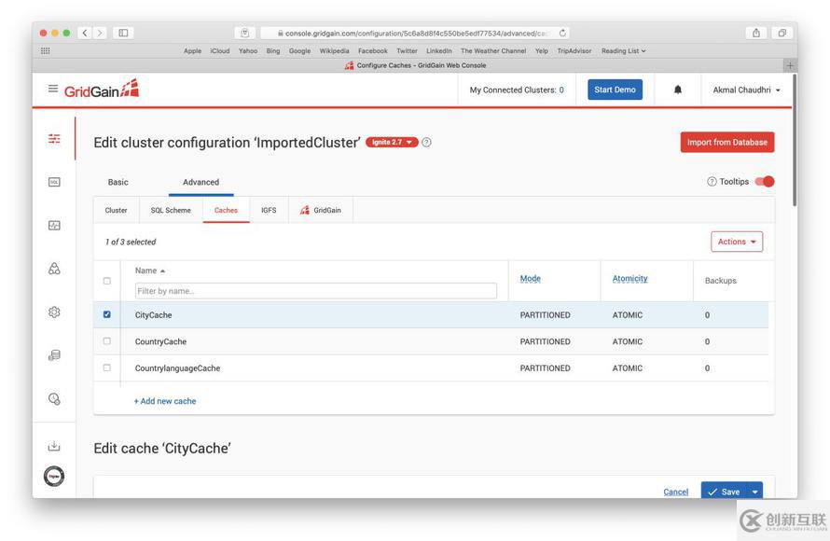Click the privacy shield icon near address bar
830x541 pixels.
coord(244,33)
